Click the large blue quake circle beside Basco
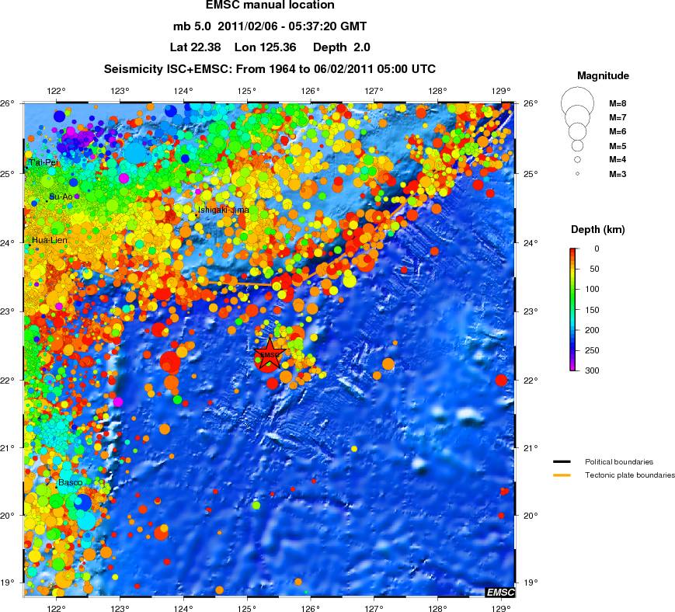Viewport: 675px width, 612px height. pos(82,502)
